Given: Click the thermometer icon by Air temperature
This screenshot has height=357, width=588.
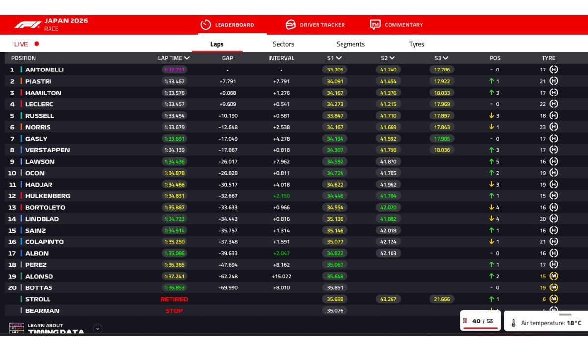Looking at the screenshot, I should coord(514,323).
